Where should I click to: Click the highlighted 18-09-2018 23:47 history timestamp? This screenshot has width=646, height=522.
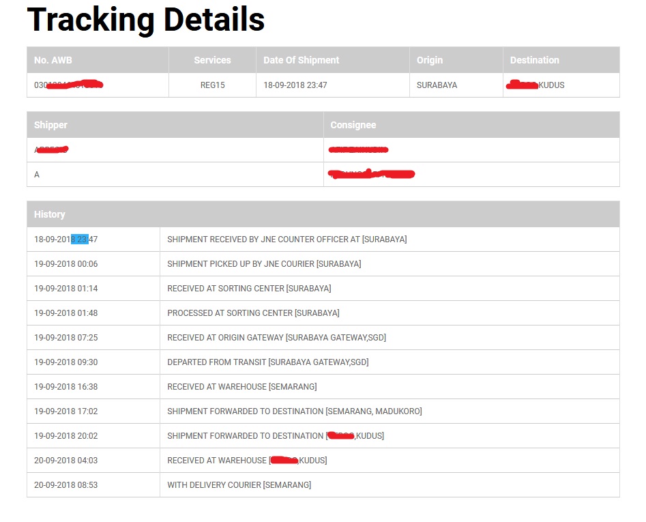point(66,240)
